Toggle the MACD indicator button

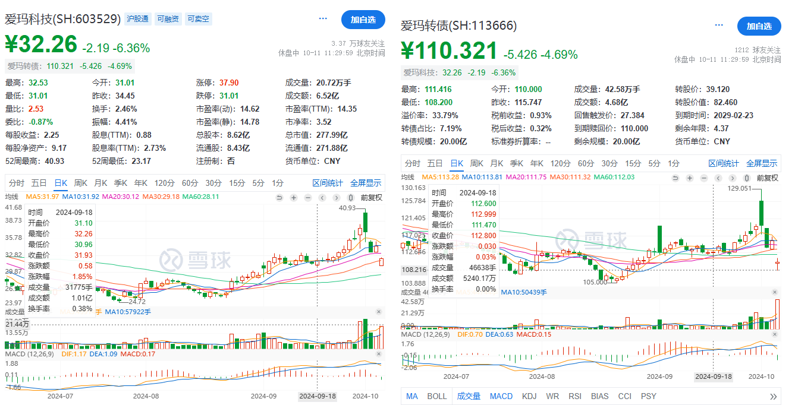(x=501, y=396)
